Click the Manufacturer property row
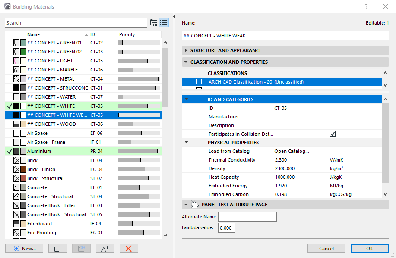The height and width of the screenshot is (258, 396). (x=282, y=117)
